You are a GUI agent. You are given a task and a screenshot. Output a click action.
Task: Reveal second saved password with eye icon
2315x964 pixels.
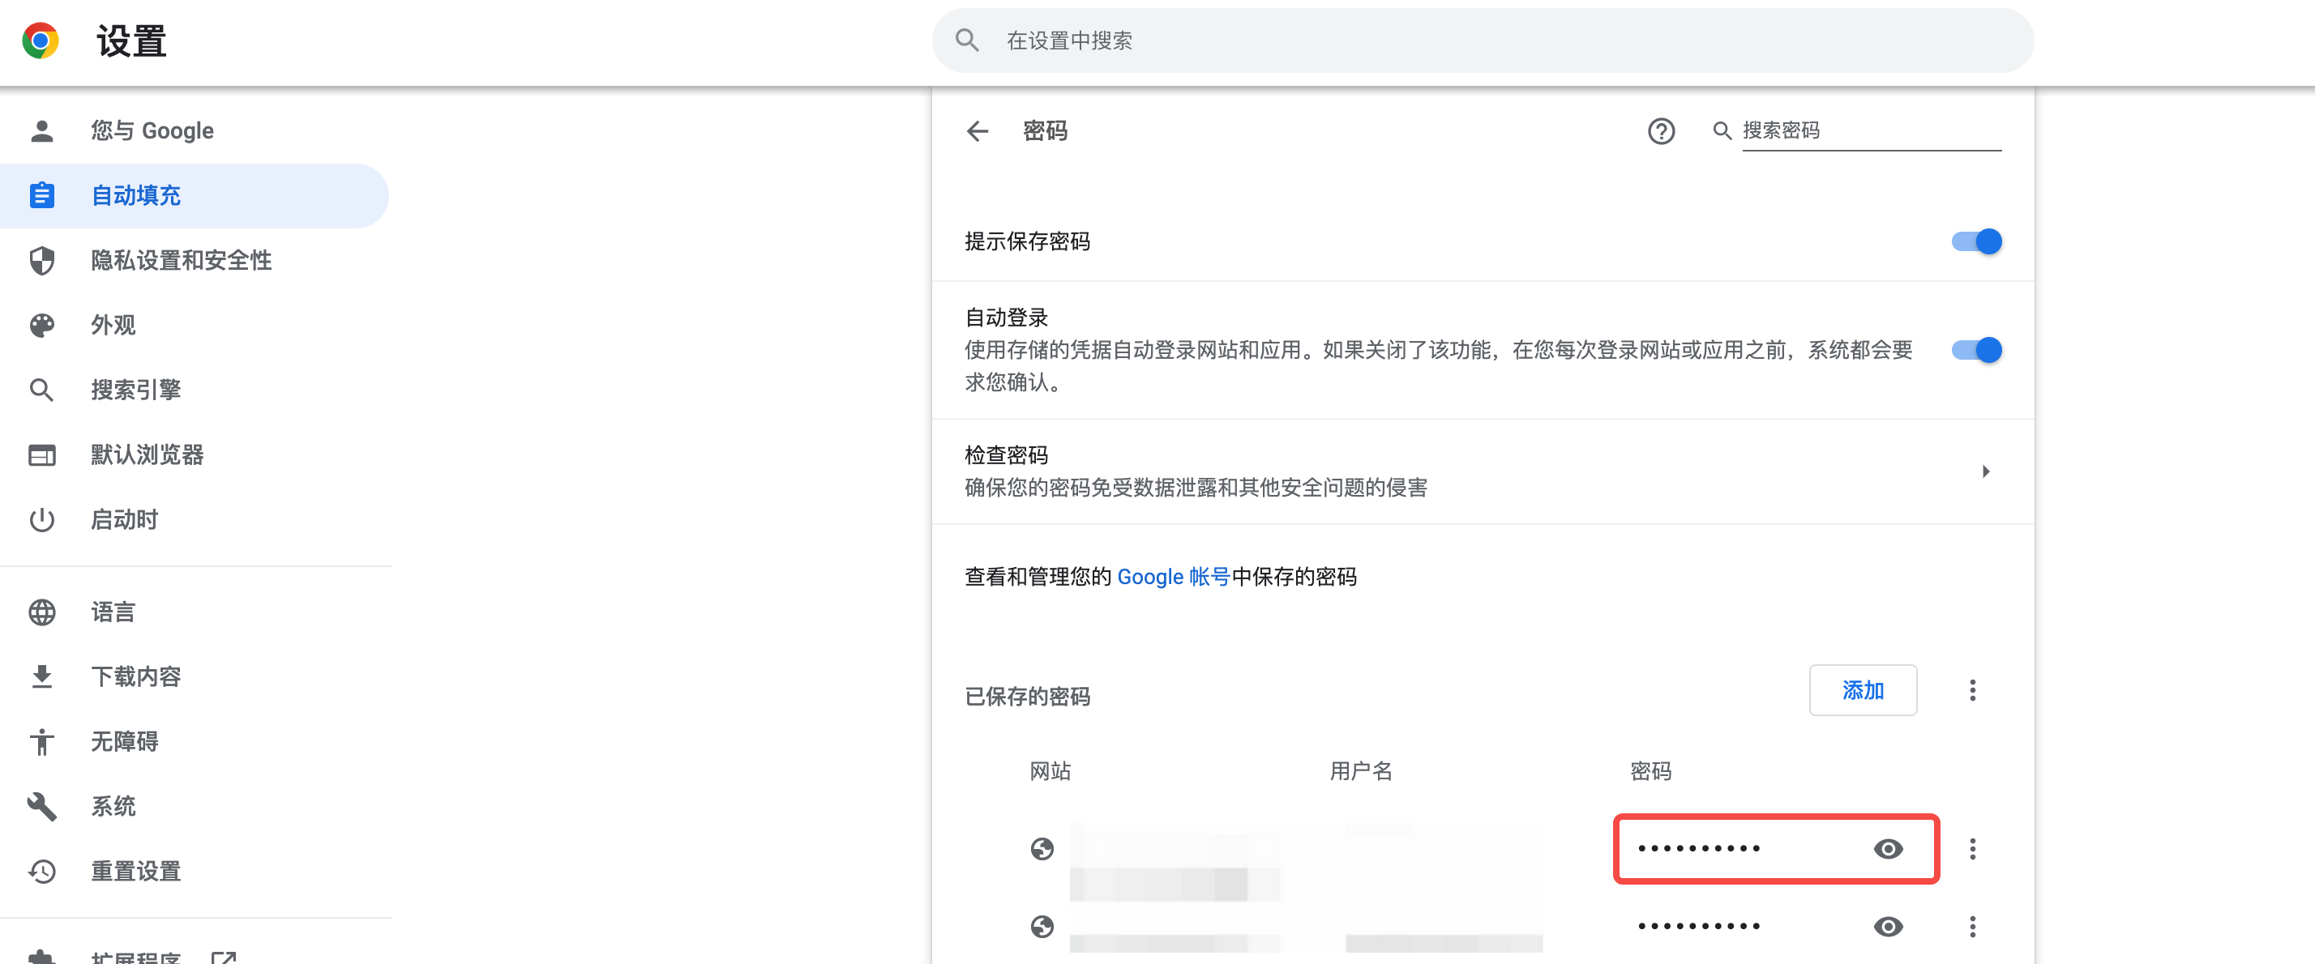point(1887,925)
